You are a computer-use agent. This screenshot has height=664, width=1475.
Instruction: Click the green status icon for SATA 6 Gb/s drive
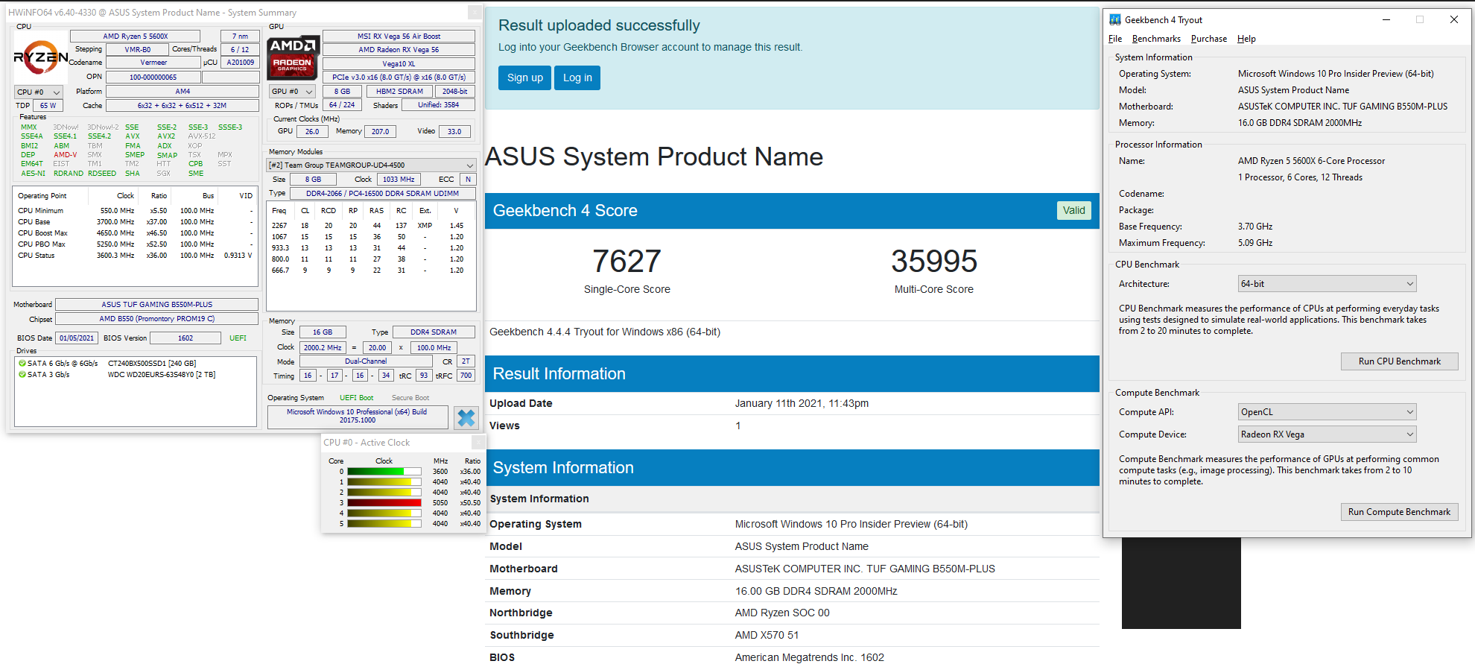pyautogui.click(x=22, y=364)
